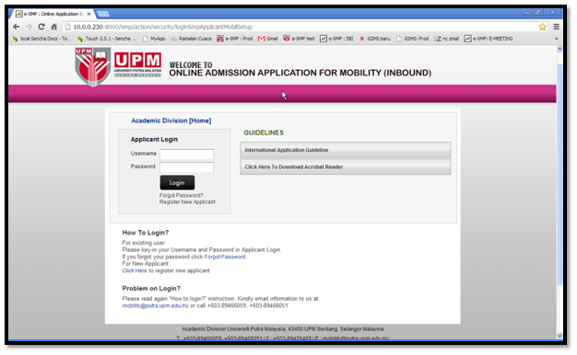Screen dimensions: 577x355
Task: Open the browser home icon
Action: pyautogui.click(x=53, y=27)
